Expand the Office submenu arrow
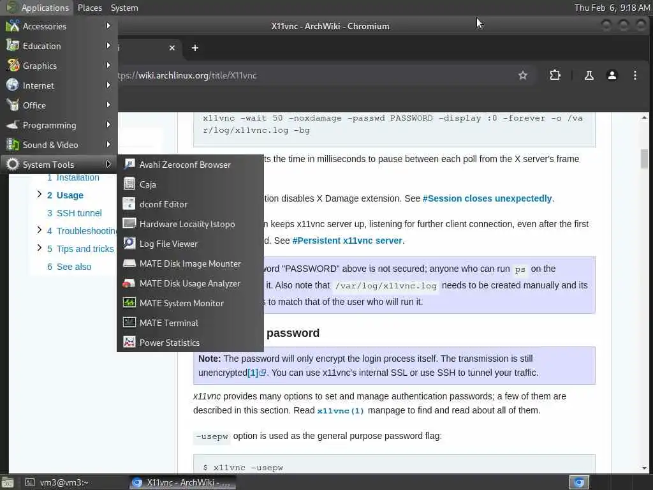Image resolution: width=653 pixels, height=490 pixels. point(108,105)
